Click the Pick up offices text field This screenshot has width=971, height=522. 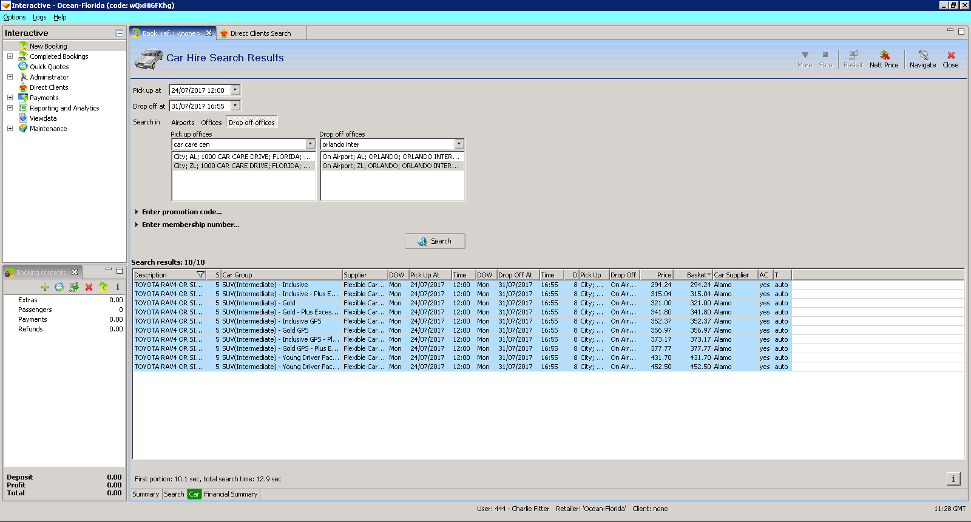pos(239,144)
